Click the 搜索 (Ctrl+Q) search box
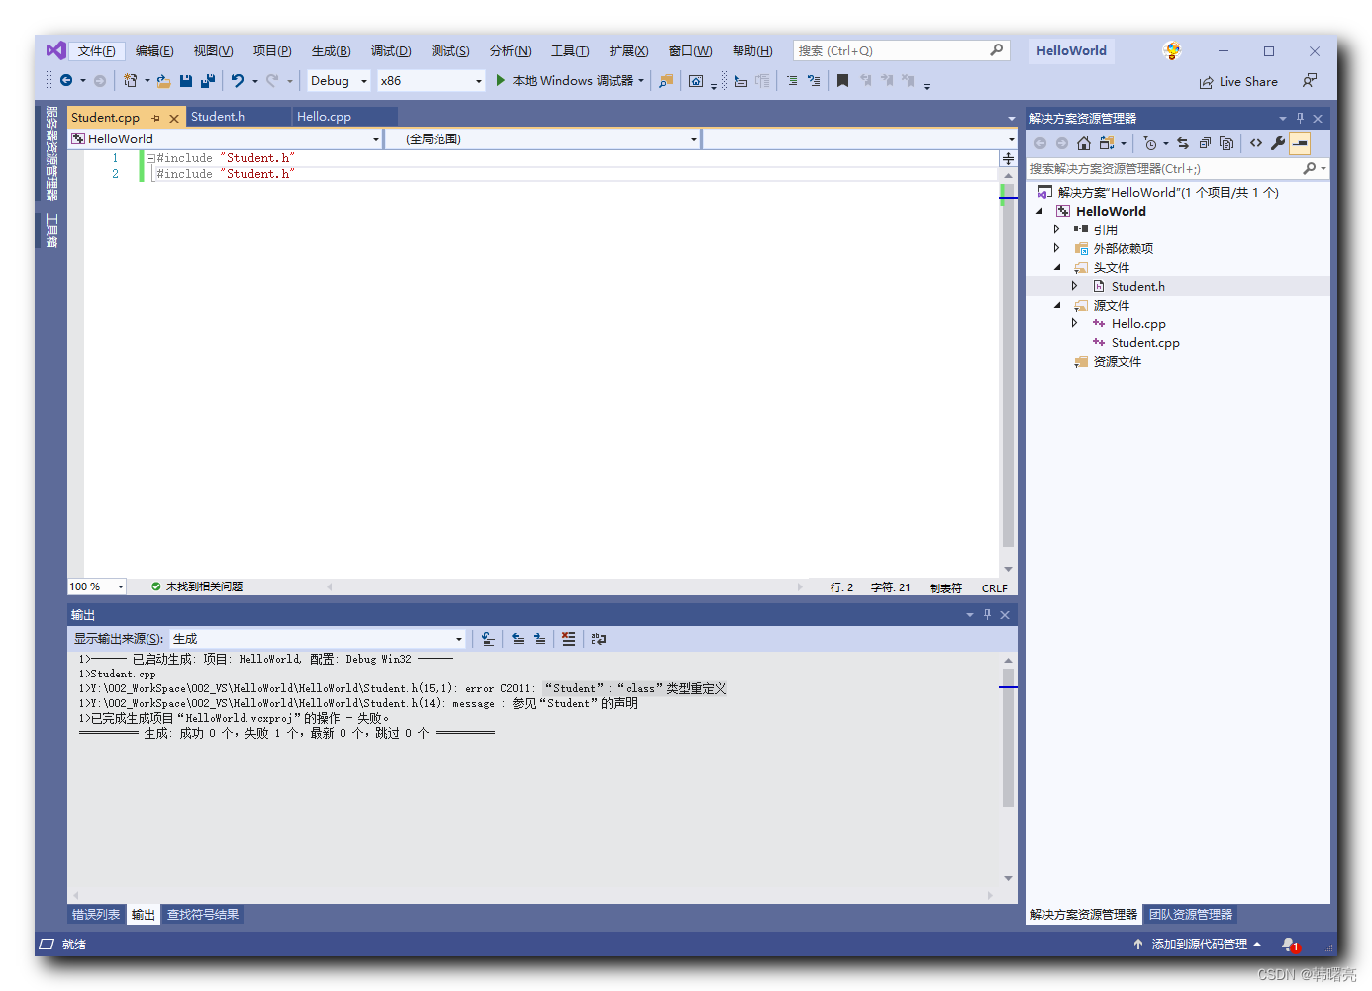This screenshot has height=991, width=1372. point(901,50)
